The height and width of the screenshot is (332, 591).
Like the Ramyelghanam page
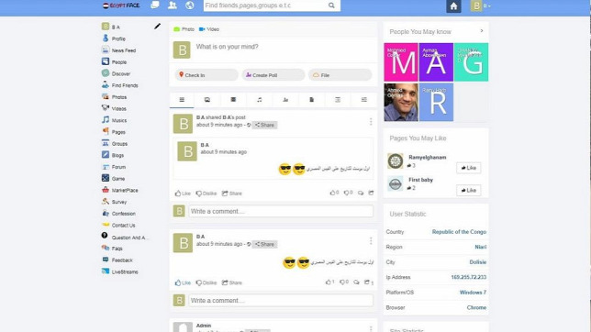pyautogui.click(x=469, y=168)
